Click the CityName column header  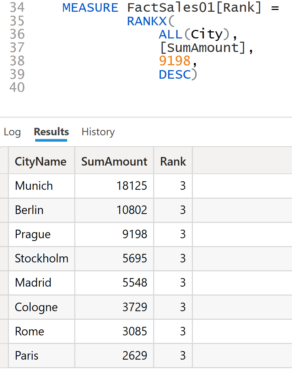40,162
